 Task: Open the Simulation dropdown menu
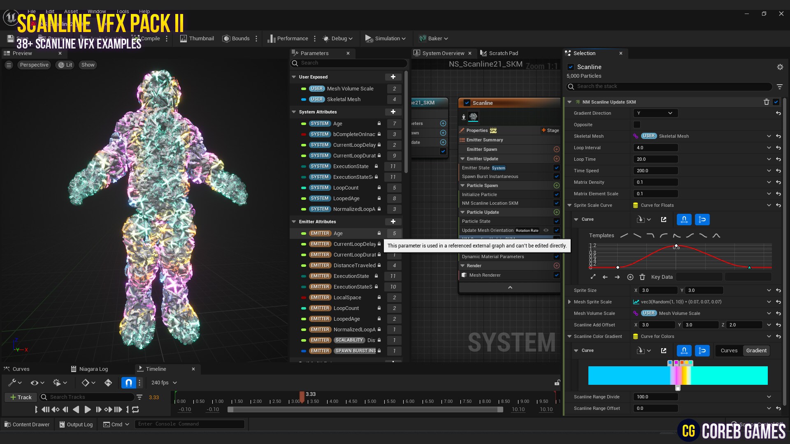click(386, 39)
